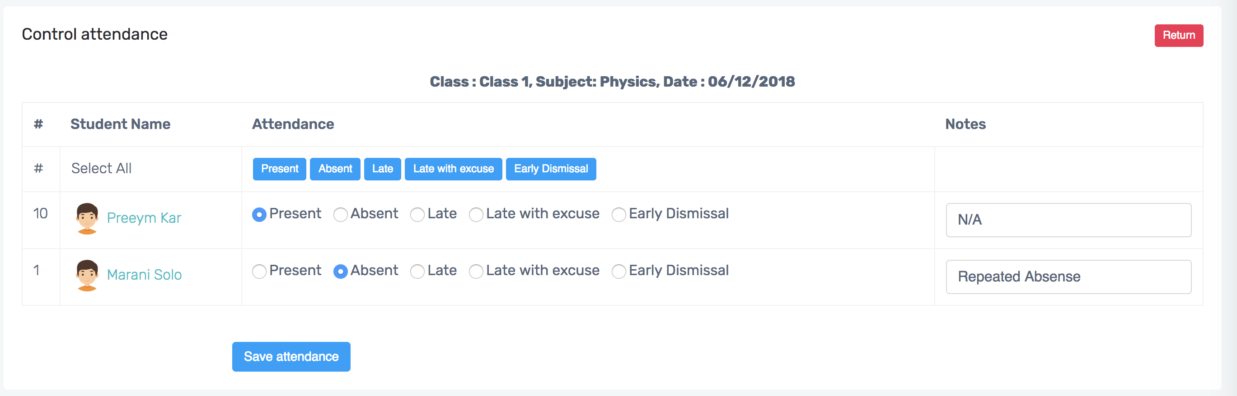The height and width of the screenshot is (396, 1237).
Task: Select Late for Preeym Kar
Action: click(x=417, y=214)
